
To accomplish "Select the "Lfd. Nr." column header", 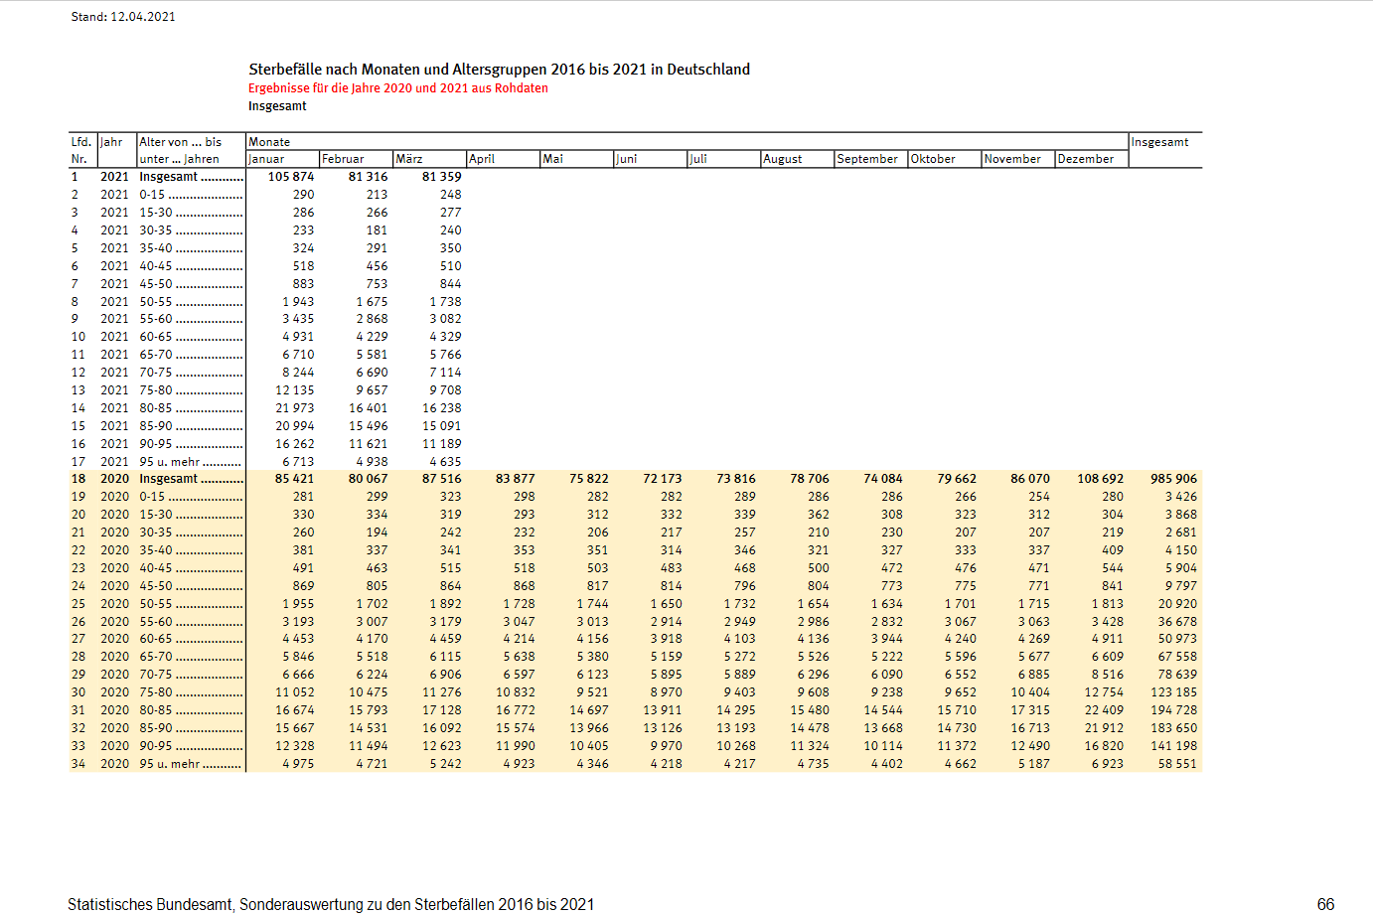I will pos(80,150).
